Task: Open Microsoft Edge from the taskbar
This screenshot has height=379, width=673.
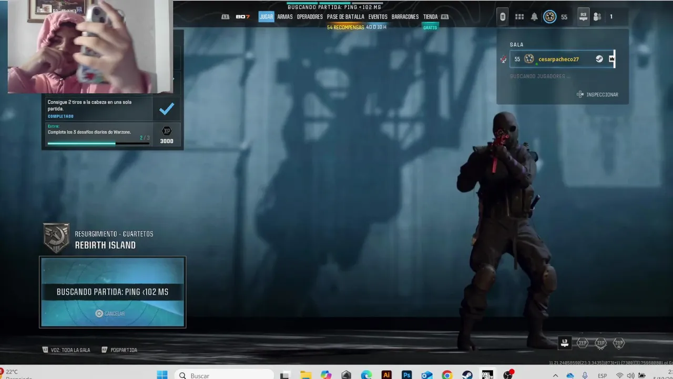Action: click(x=366, y=375)
